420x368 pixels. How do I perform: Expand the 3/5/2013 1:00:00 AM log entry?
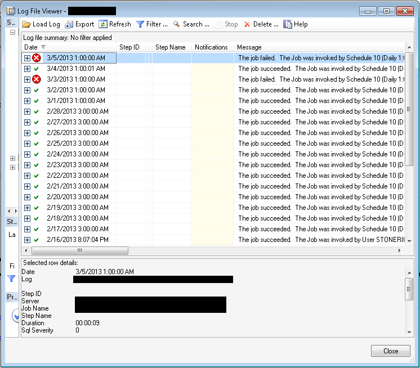pyautogui.click(x=27, y=58)
